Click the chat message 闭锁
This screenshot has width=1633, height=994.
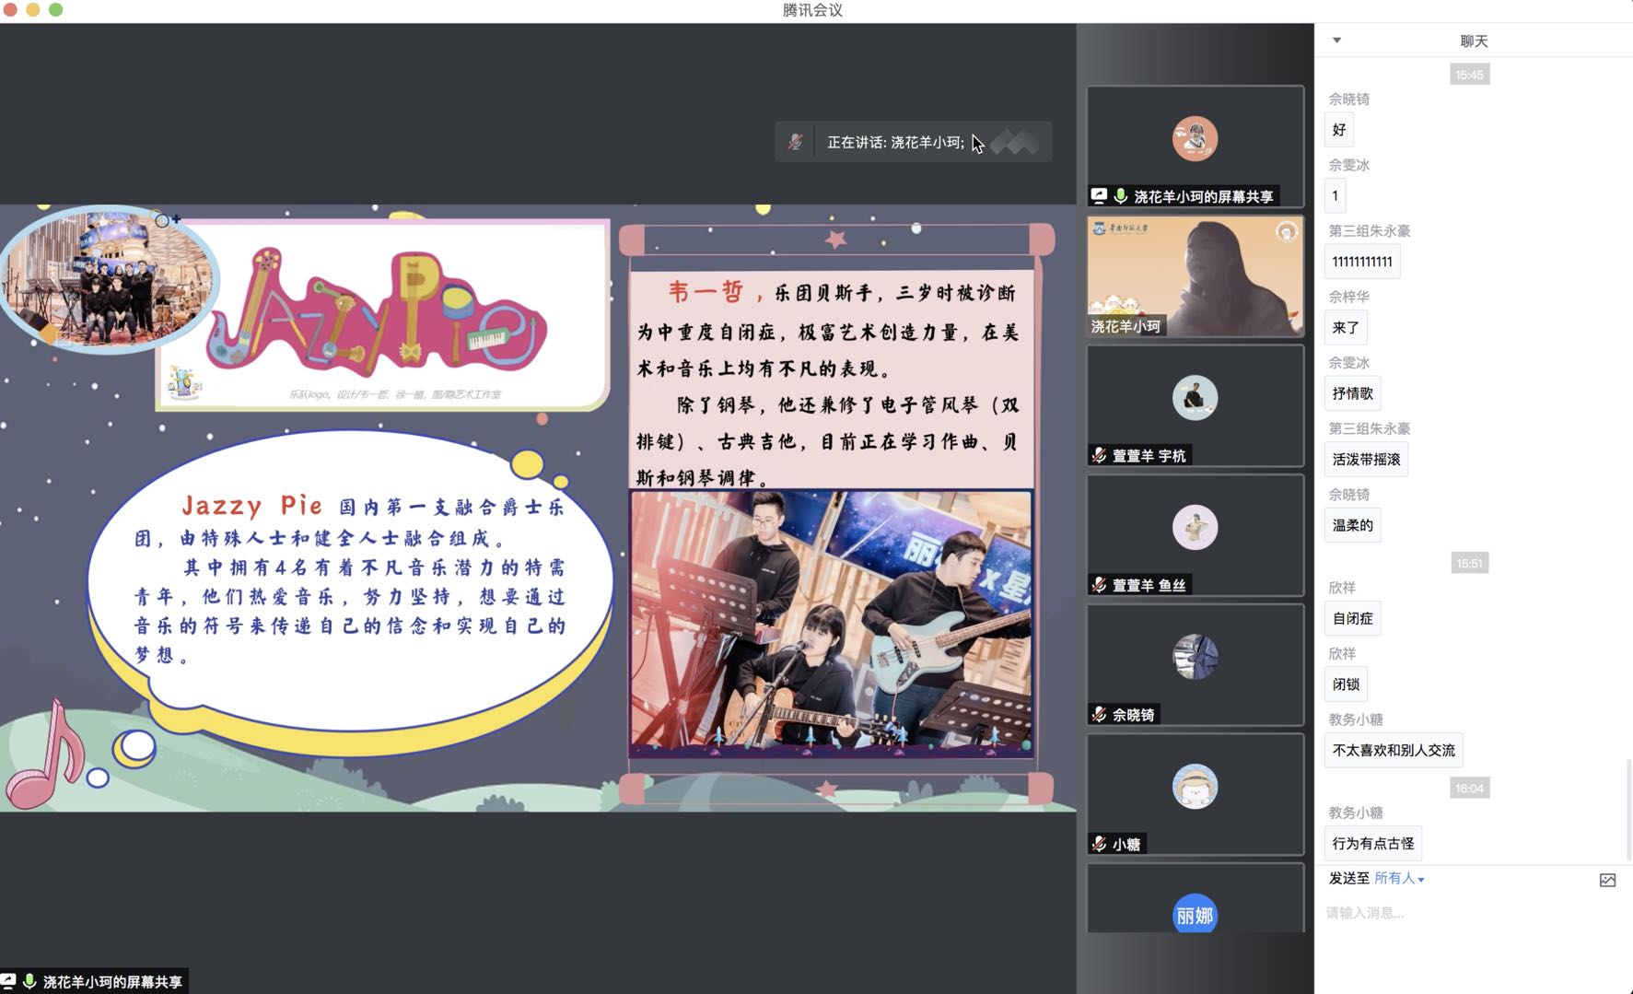point(1346,684)
